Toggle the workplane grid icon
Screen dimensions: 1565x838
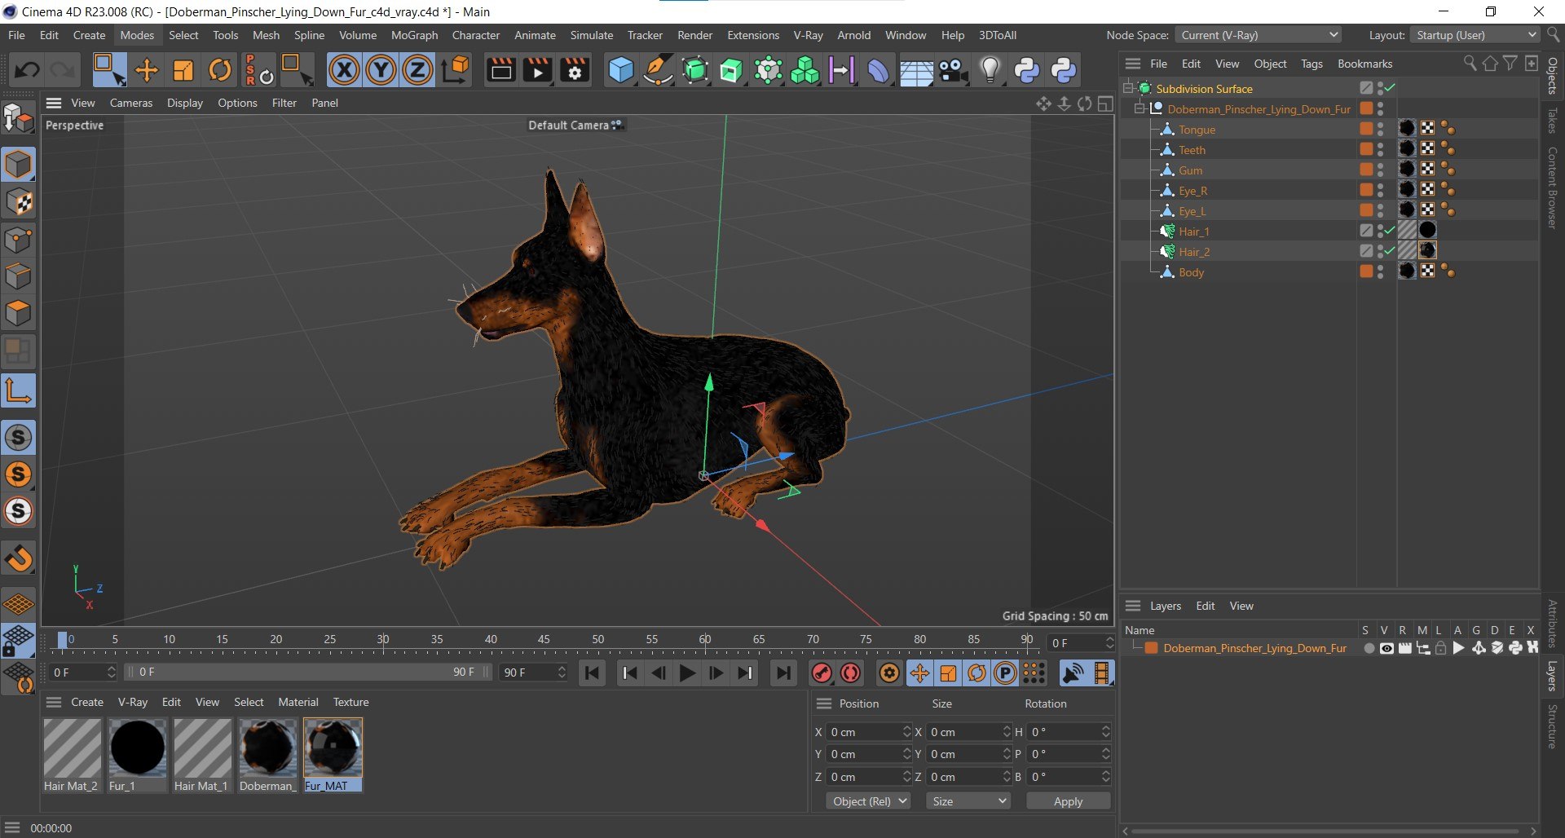(19, 604)
